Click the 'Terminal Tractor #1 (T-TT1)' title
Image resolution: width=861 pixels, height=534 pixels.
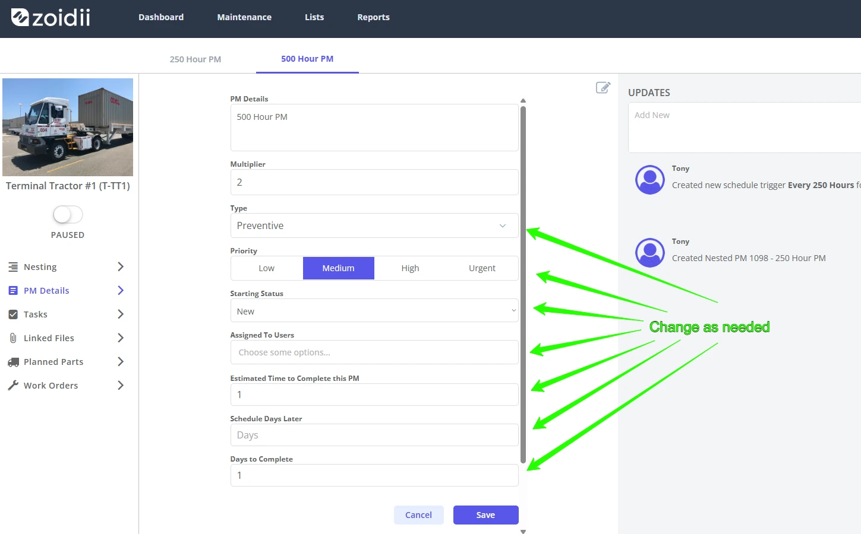(x=68, y=186)
